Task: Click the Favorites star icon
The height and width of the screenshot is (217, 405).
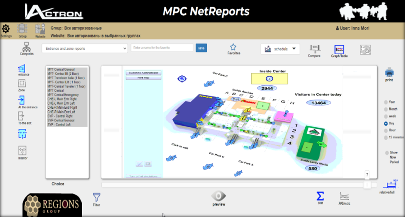Action: coord(233,47)
